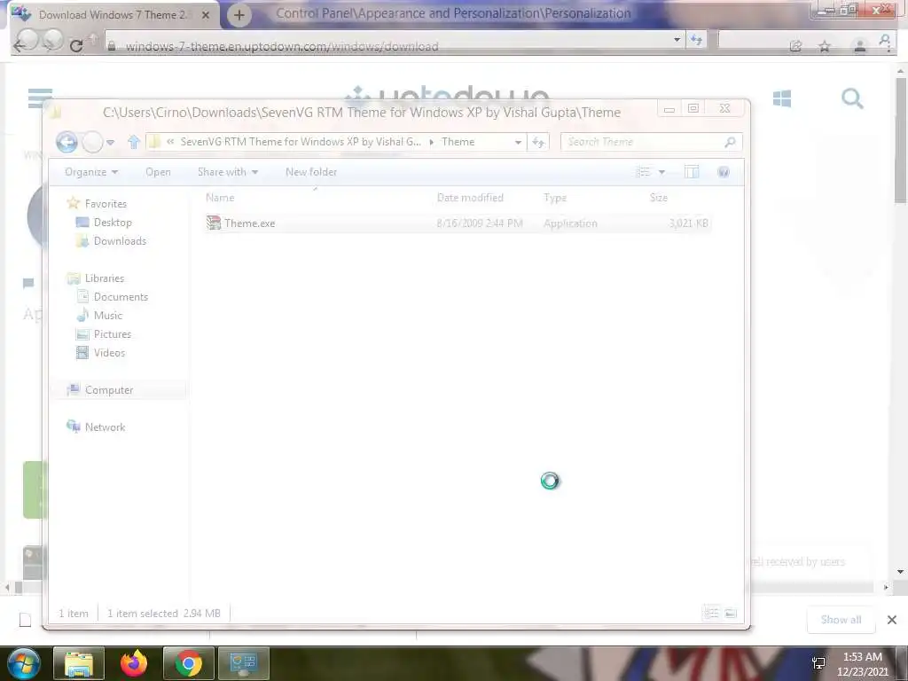Click Show all in the downloads bar

[x=841, y=620]
